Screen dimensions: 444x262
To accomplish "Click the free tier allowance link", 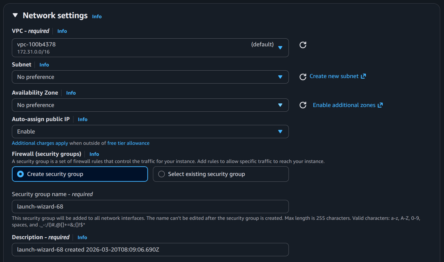I will [x=128, y=143].
